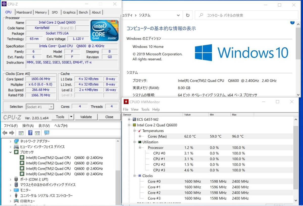
Task: Click the Value column header in HWMonitor
Action: point(196,114)
